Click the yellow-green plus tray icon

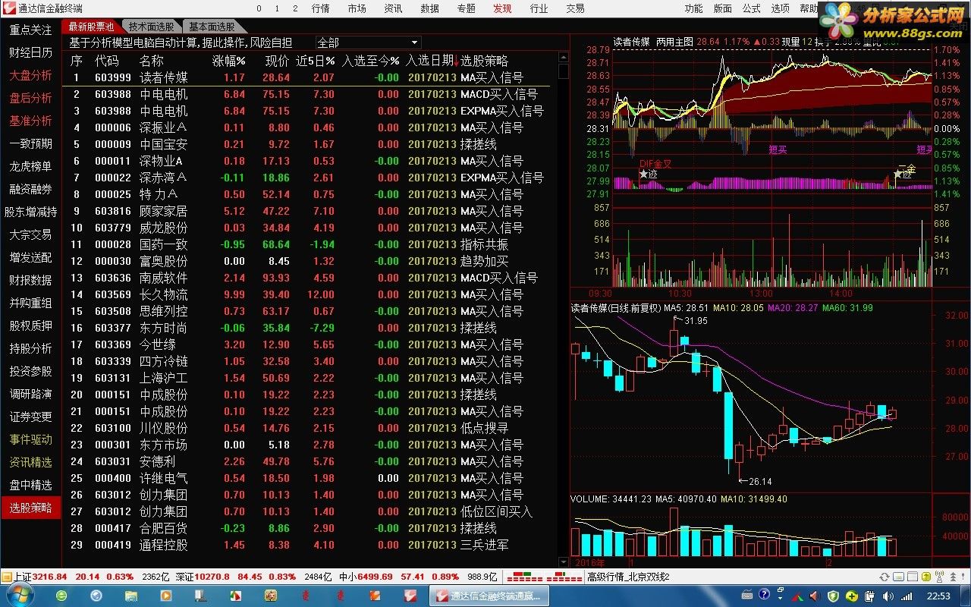tap(851, 596)
